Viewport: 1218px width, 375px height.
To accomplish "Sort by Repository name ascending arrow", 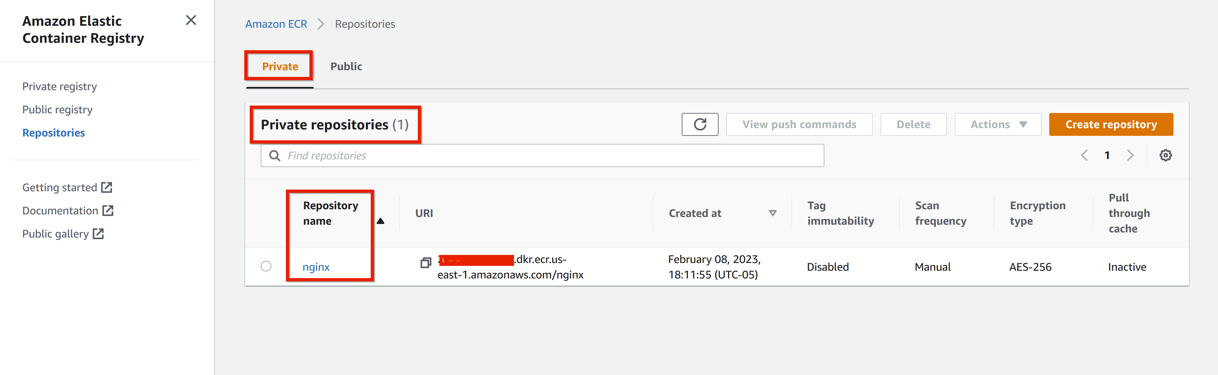I will pyautogui.click(x=380, y=221).
